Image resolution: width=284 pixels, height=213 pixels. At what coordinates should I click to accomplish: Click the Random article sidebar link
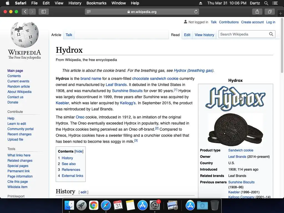(19, 87)
